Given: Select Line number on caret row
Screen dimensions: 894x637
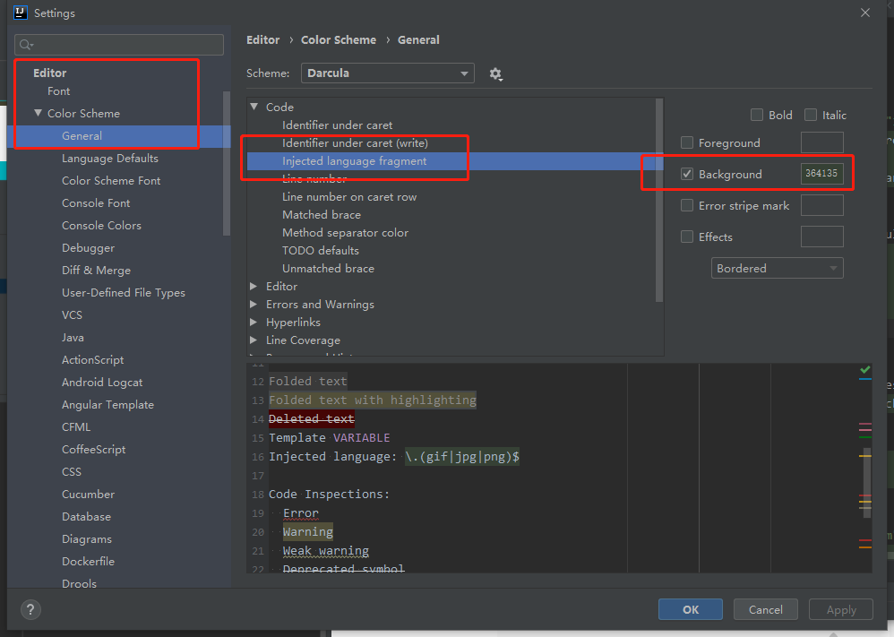Looking at the screenshot, I should 349,197.
